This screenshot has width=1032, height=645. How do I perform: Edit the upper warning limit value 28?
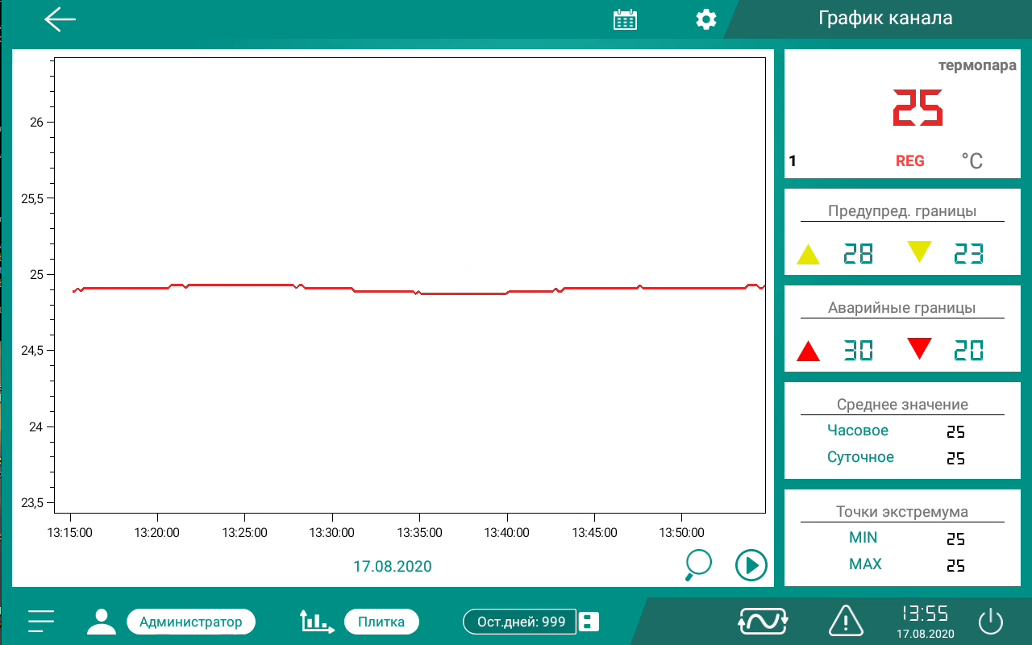coord(858,254)
